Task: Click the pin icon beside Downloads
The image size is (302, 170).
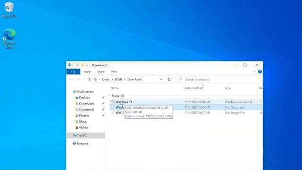Action: click(x=103, y=103)
